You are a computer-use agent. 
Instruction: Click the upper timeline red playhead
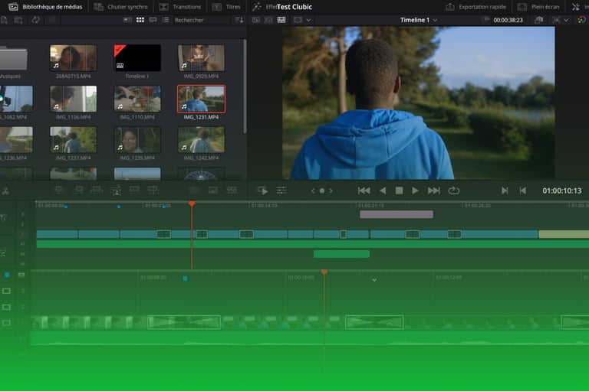pyautogui.click(x=192, y=204)
